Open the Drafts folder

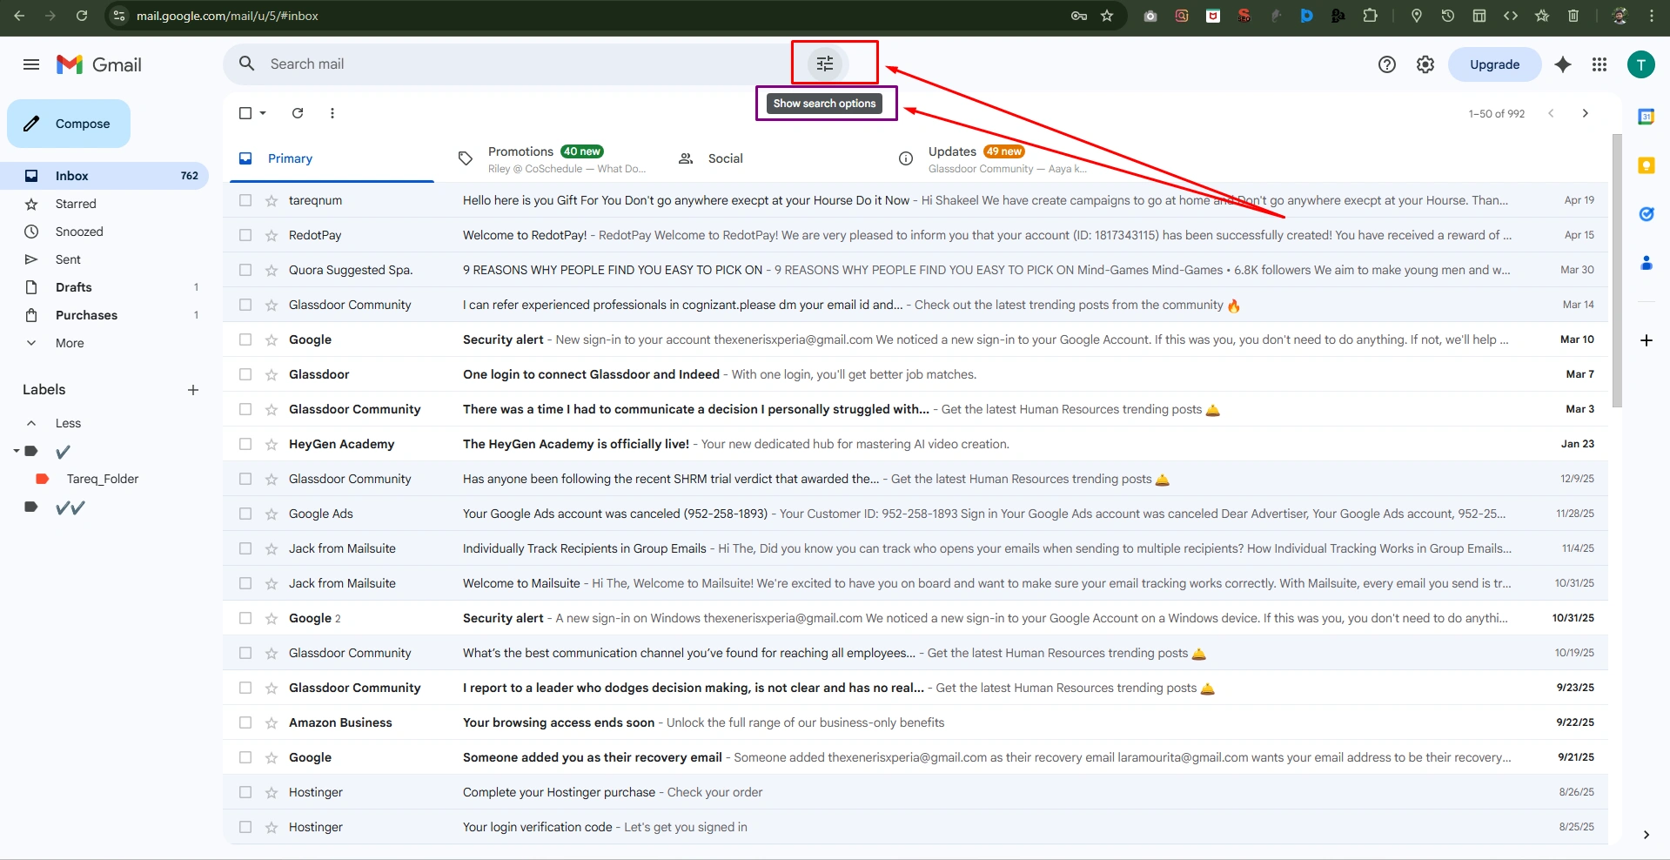click(104, 287)
